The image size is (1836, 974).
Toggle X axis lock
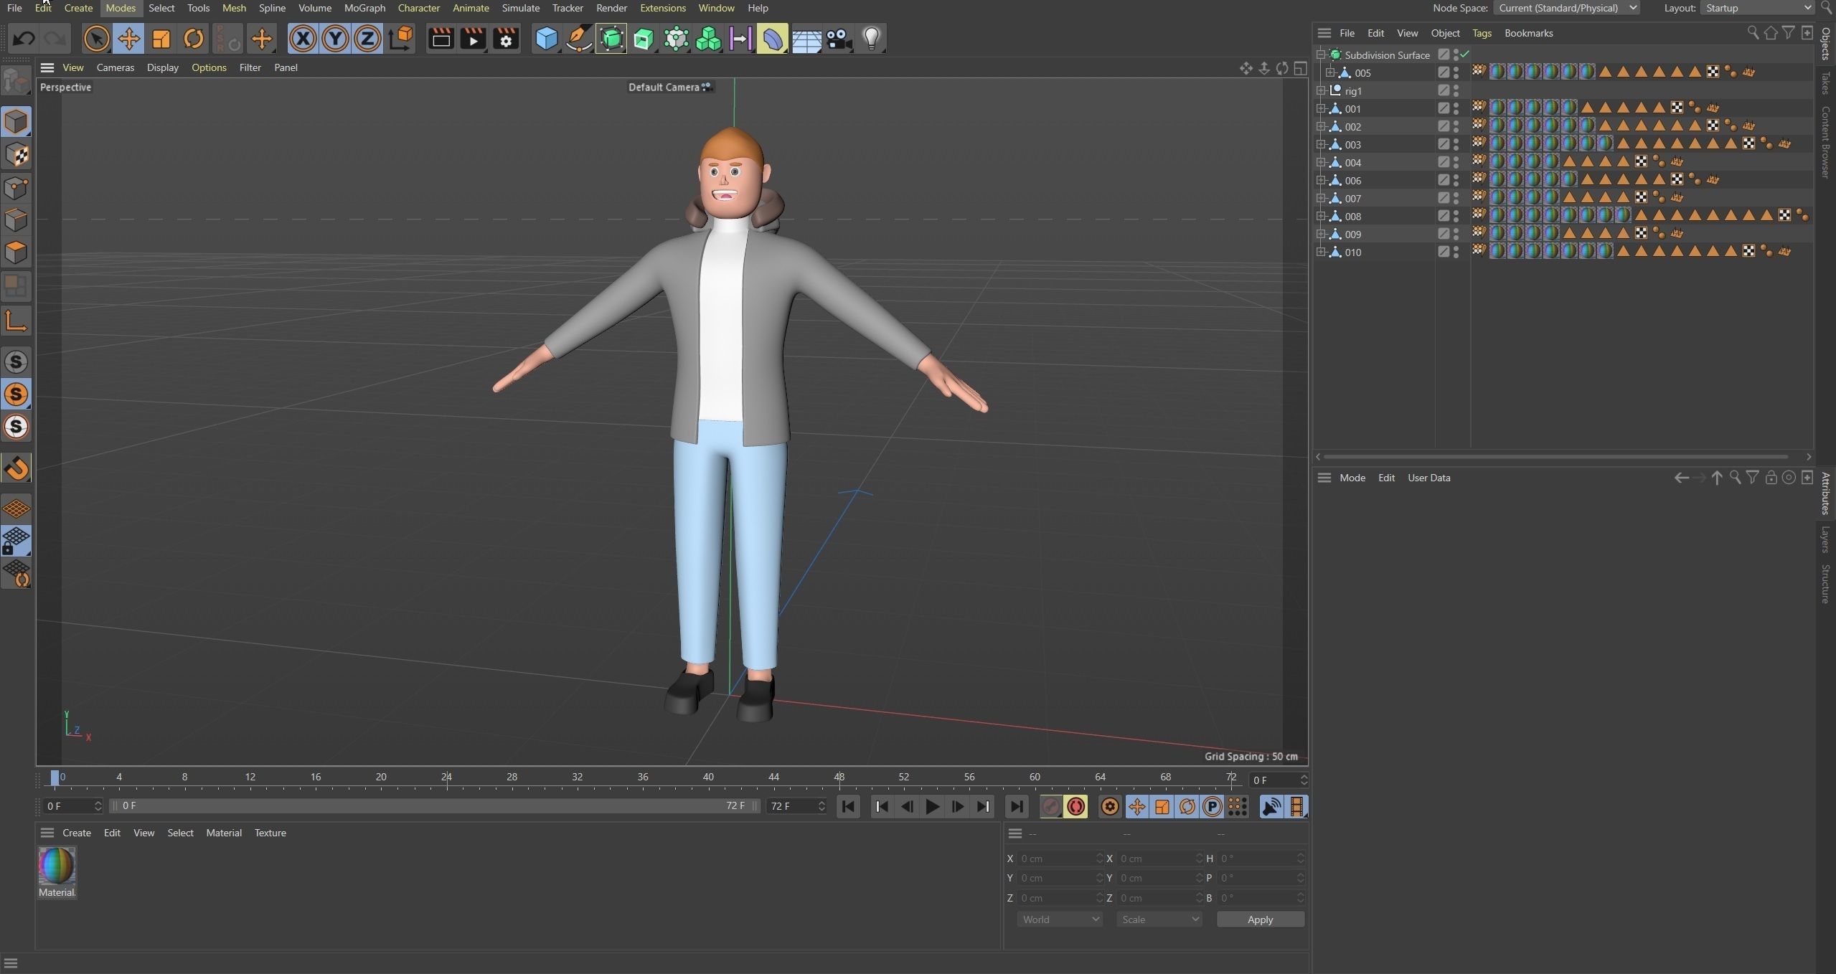(x=302, y=39)
